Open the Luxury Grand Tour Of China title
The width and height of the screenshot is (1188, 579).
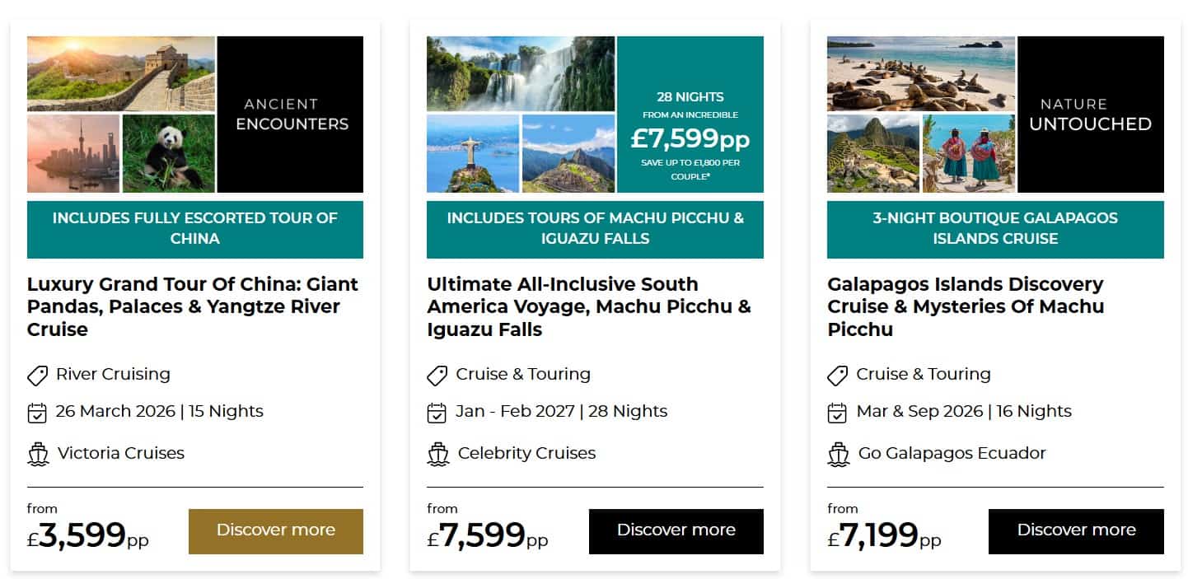pyautogui.click(x=193, y=306)
